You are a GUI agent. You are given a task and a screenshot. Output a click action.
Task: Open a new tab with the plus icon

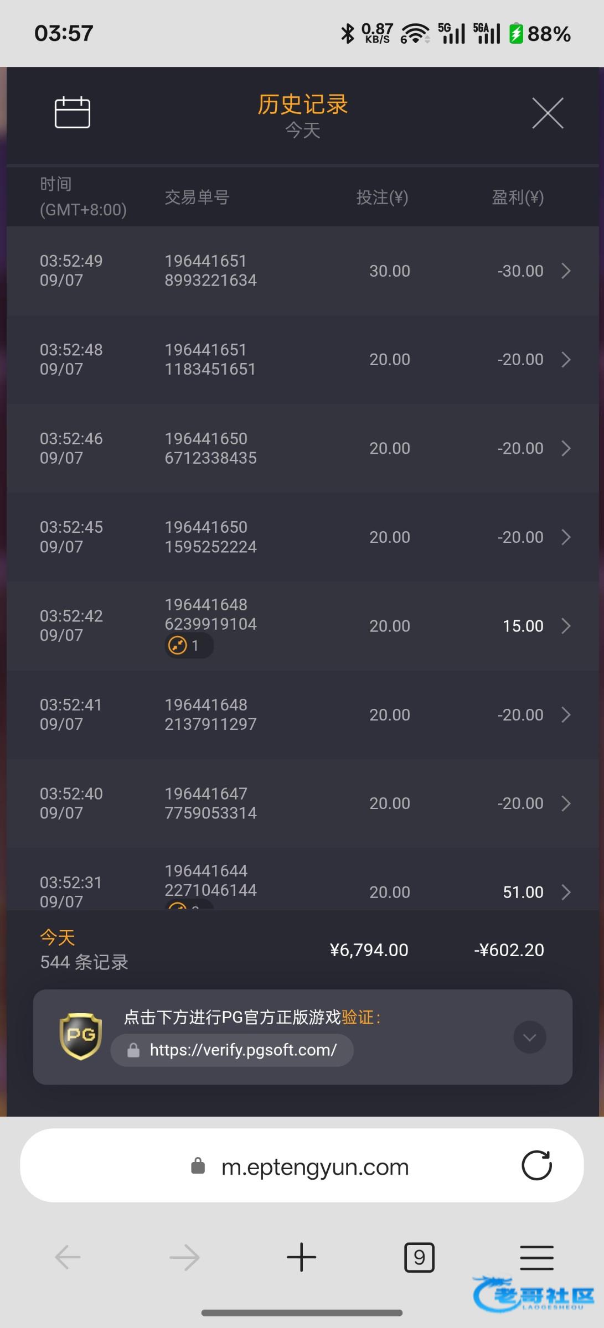(x=302, y=1257)
